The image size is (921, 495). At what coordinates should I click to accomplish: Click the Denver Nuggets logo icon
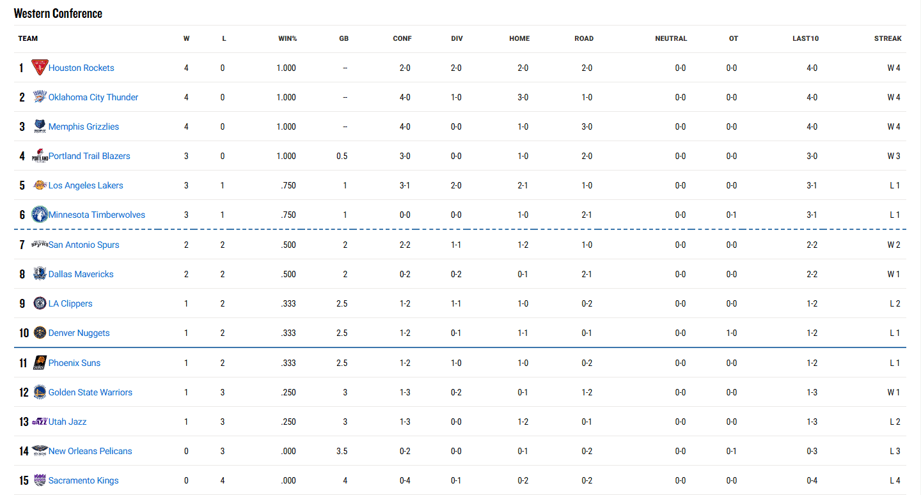coord(40,333)
